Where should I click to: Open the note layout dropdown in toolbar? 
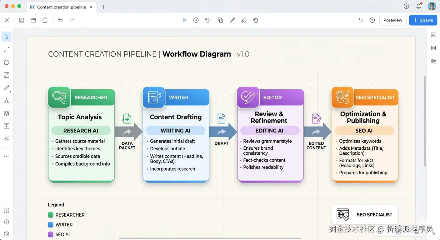click(208, 20)
